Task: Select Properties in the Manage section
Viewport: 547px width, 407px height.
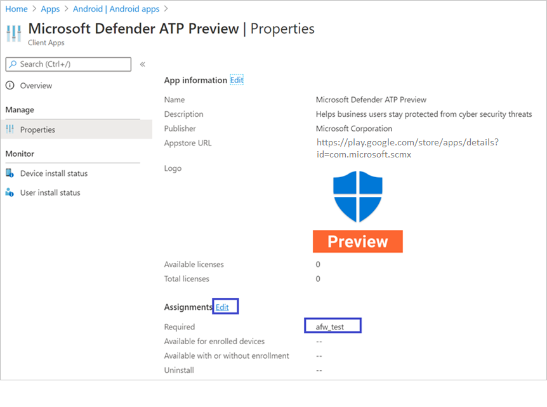Action: pyautogui.click(x=37, y=130)
